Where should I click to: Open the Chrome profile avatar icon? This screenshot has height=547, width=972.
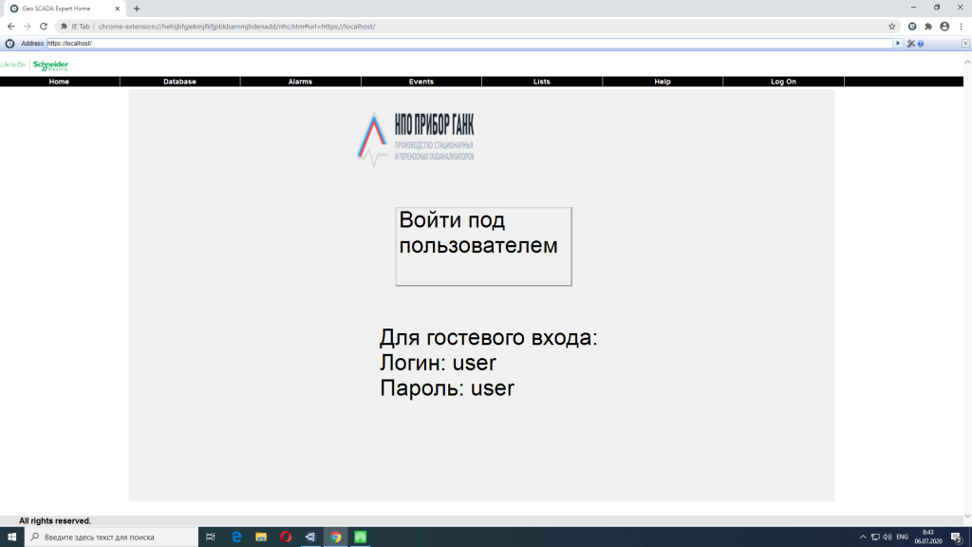pyautogui.click(x=944, y=27)
